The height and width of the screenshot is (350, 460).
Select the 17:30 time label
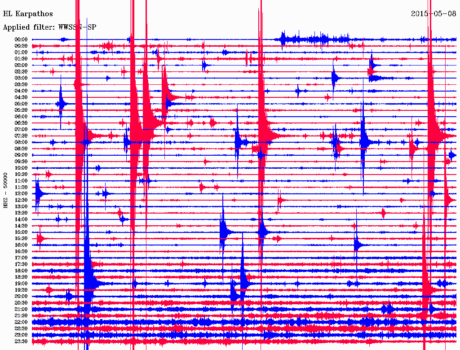coord(21,264)
